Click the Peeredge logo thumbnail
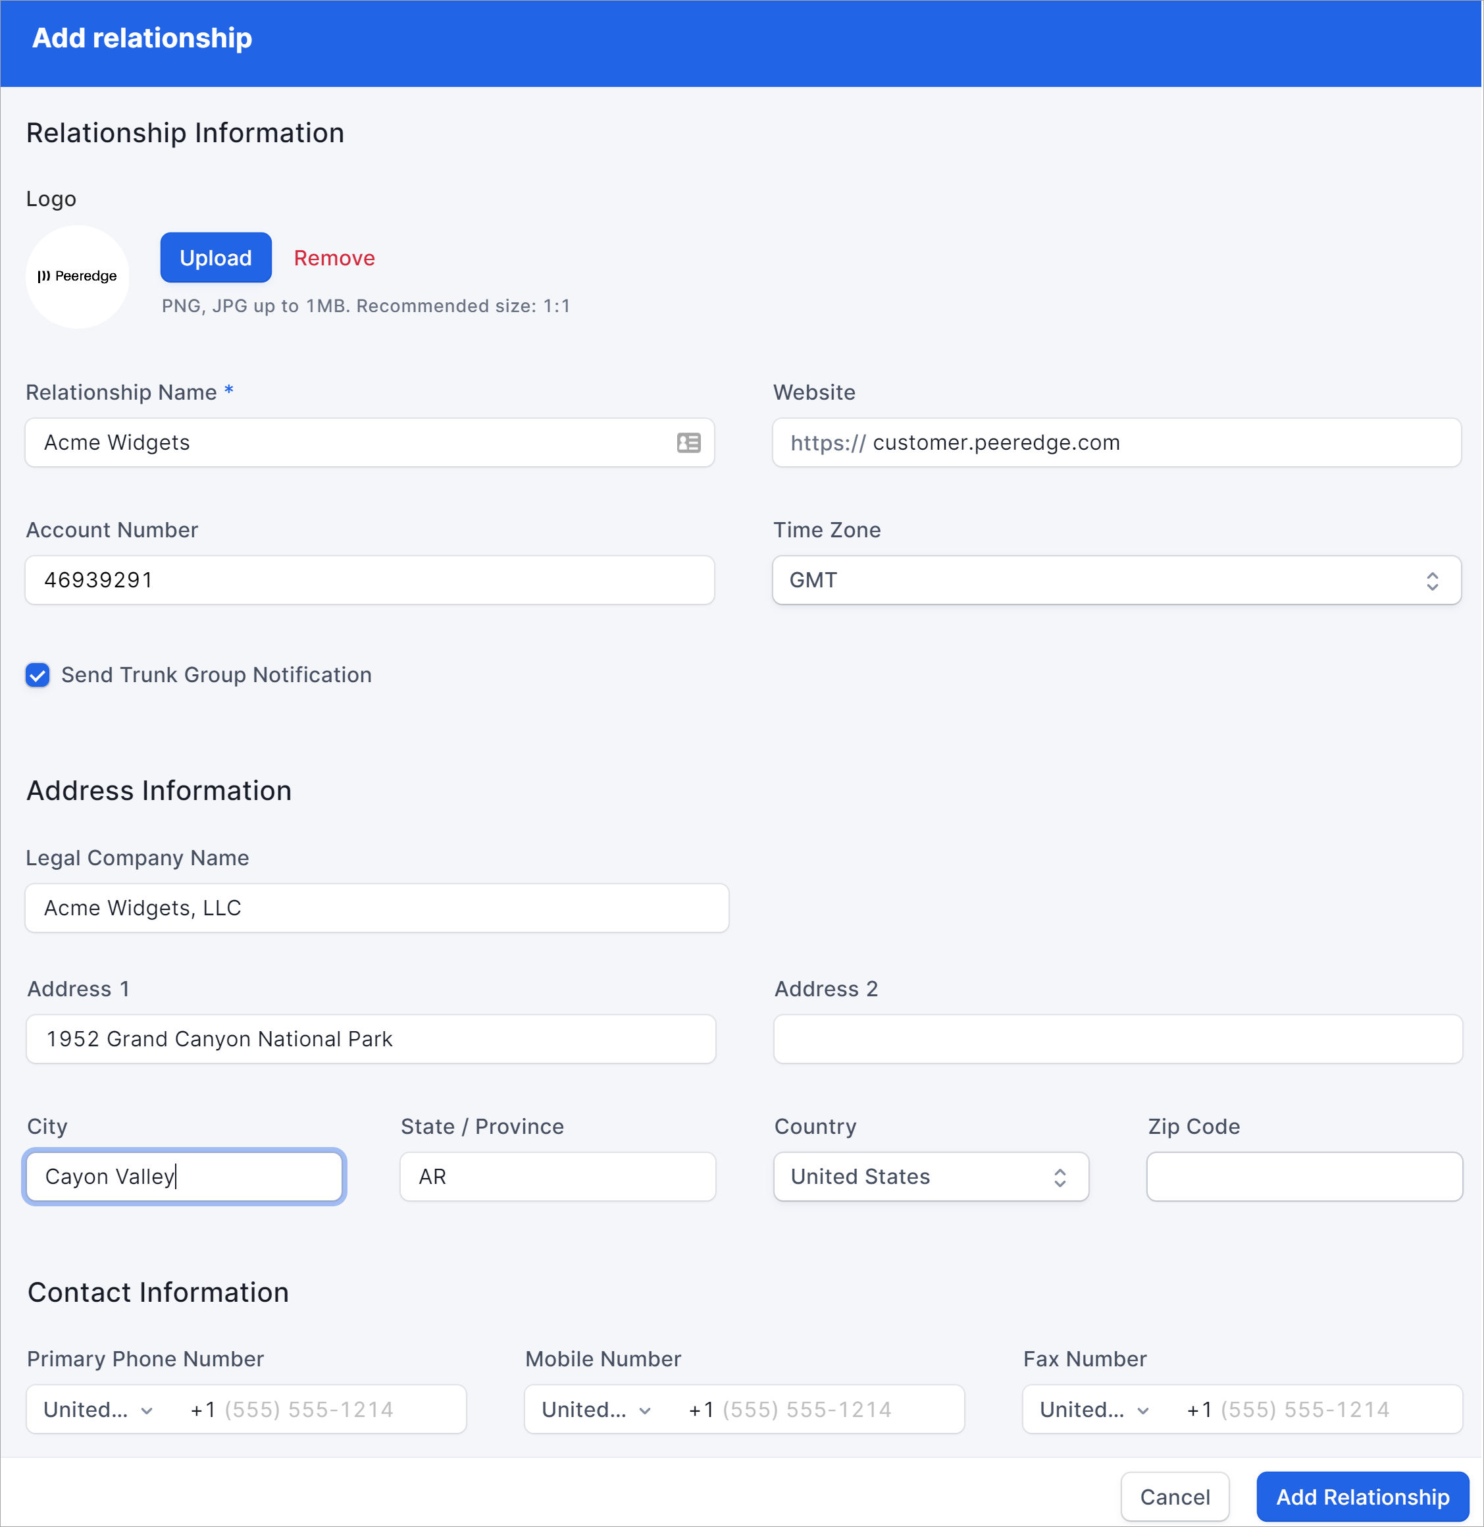 [x=77, y=276]
